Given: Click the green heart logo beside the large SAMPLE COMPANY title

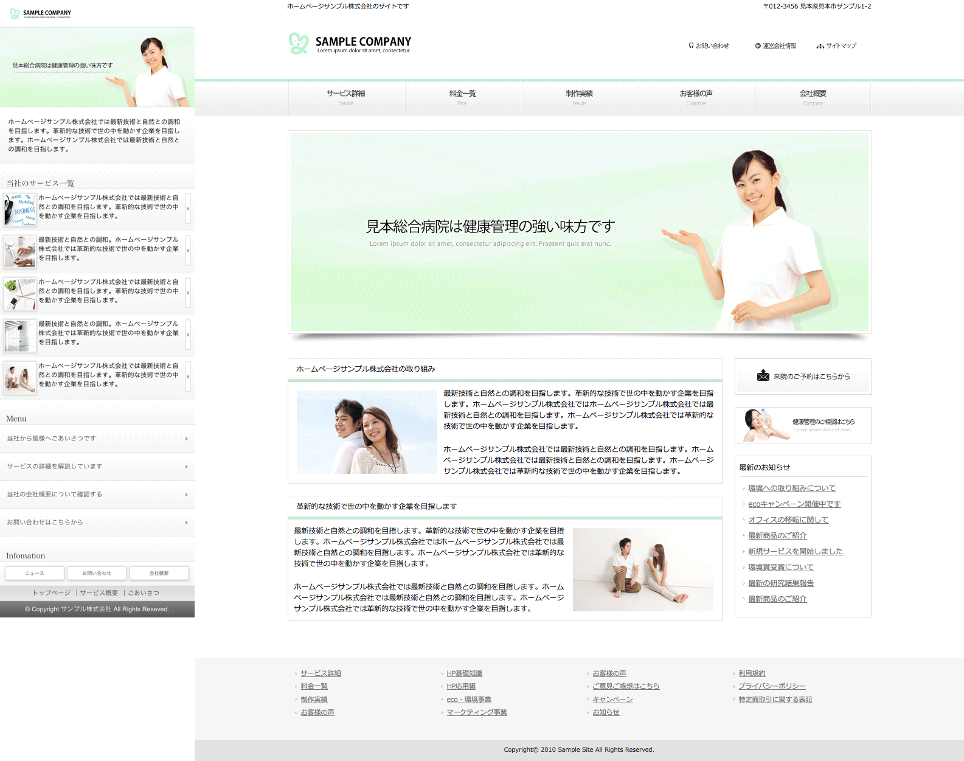Looking at the screenshot, I should (298, 43).
